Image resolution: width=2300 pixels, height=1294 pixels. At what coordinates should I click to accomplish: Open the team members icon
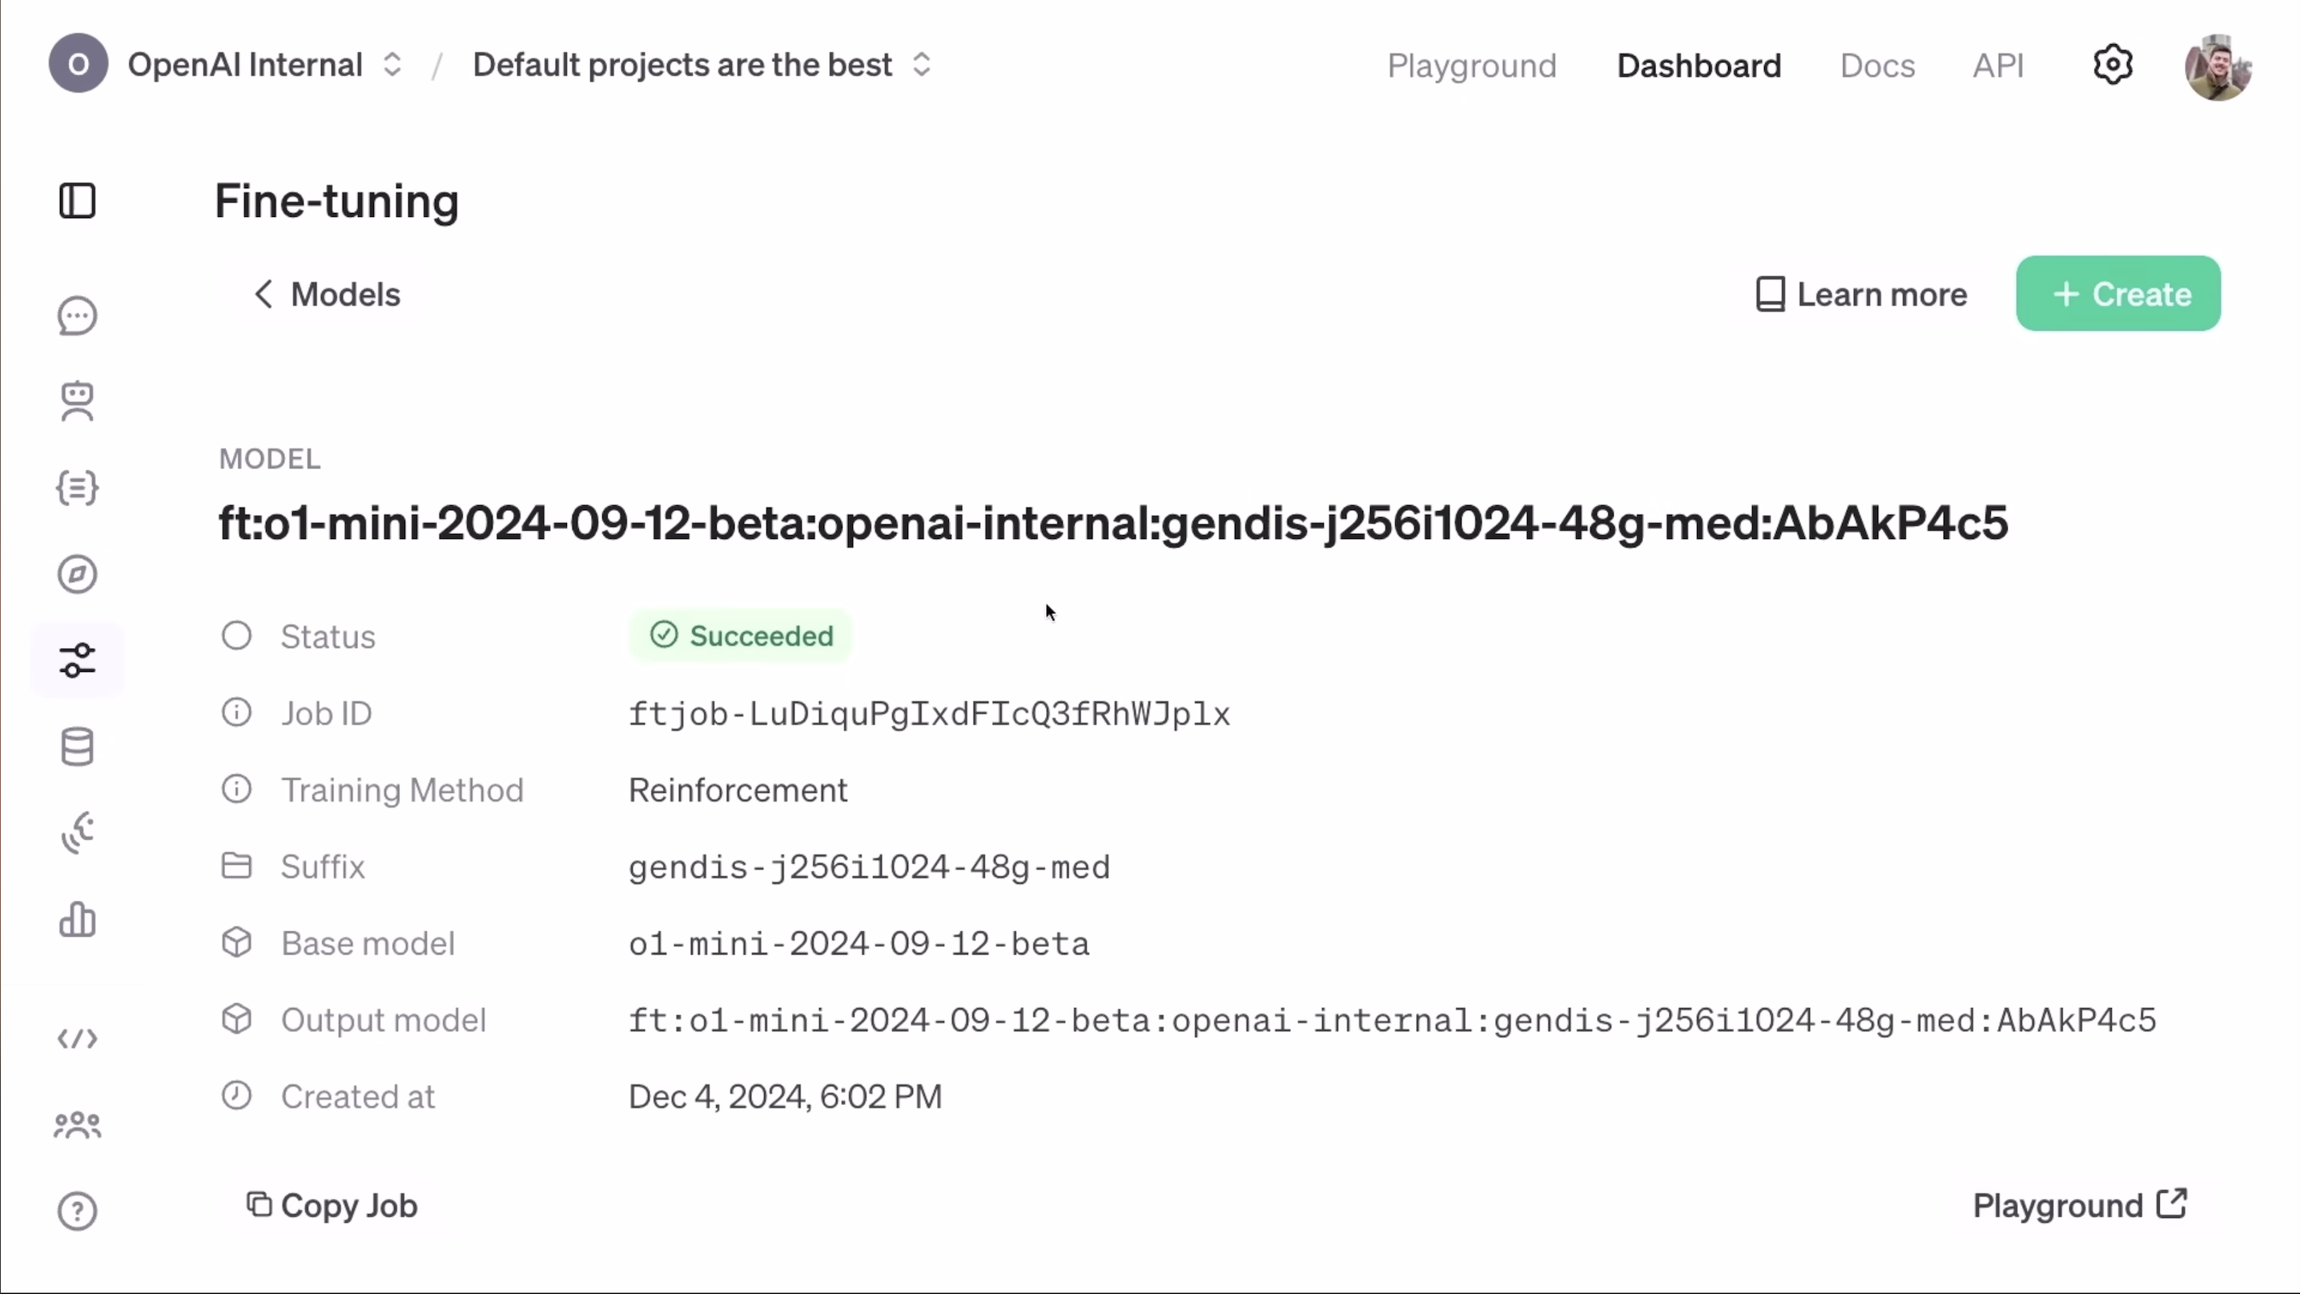pyautogui.click(x=78, y=1125)
